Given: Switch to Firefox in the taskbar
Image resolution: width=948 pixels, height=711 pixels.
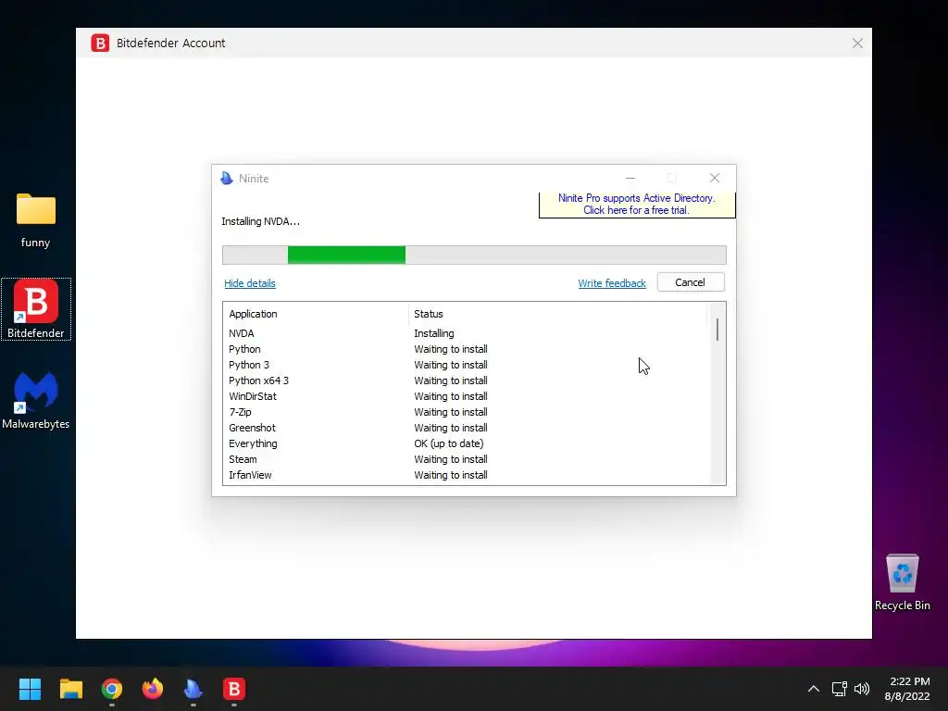Looking at the screenshot, I should [x=153, y=689].
